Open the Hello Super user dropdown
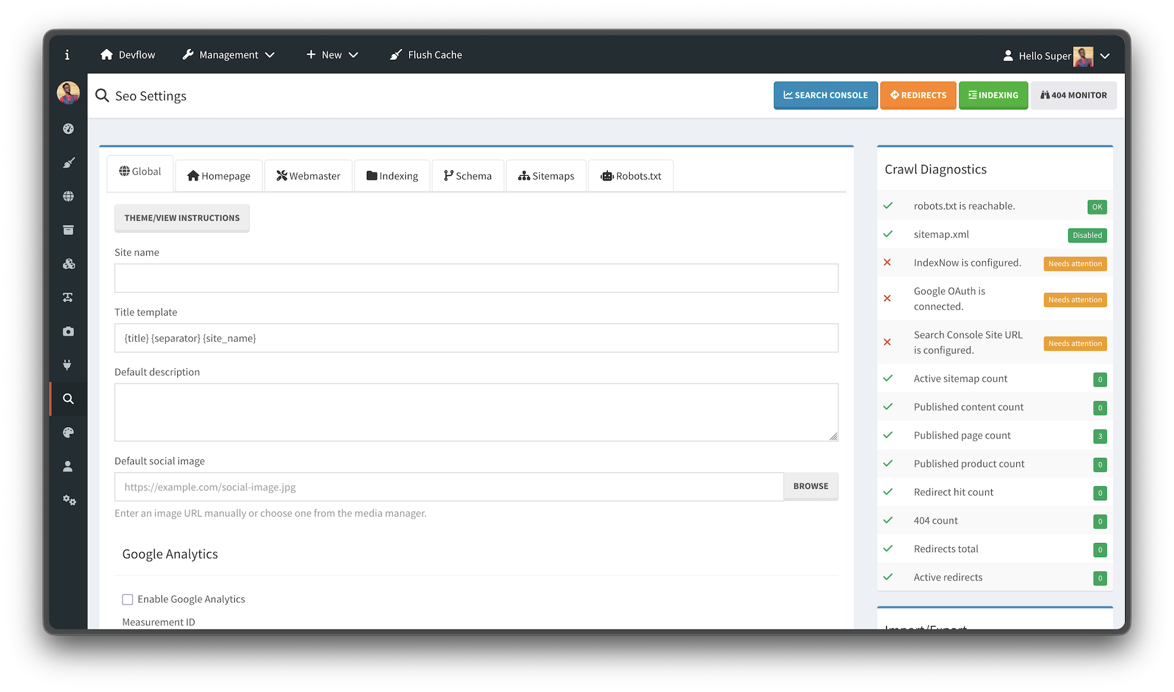 pos(1056,56)
